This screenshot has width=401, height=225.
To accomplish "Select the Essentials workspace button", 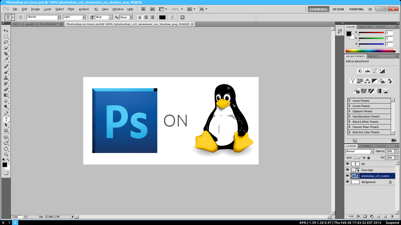I will click(319, 9).
